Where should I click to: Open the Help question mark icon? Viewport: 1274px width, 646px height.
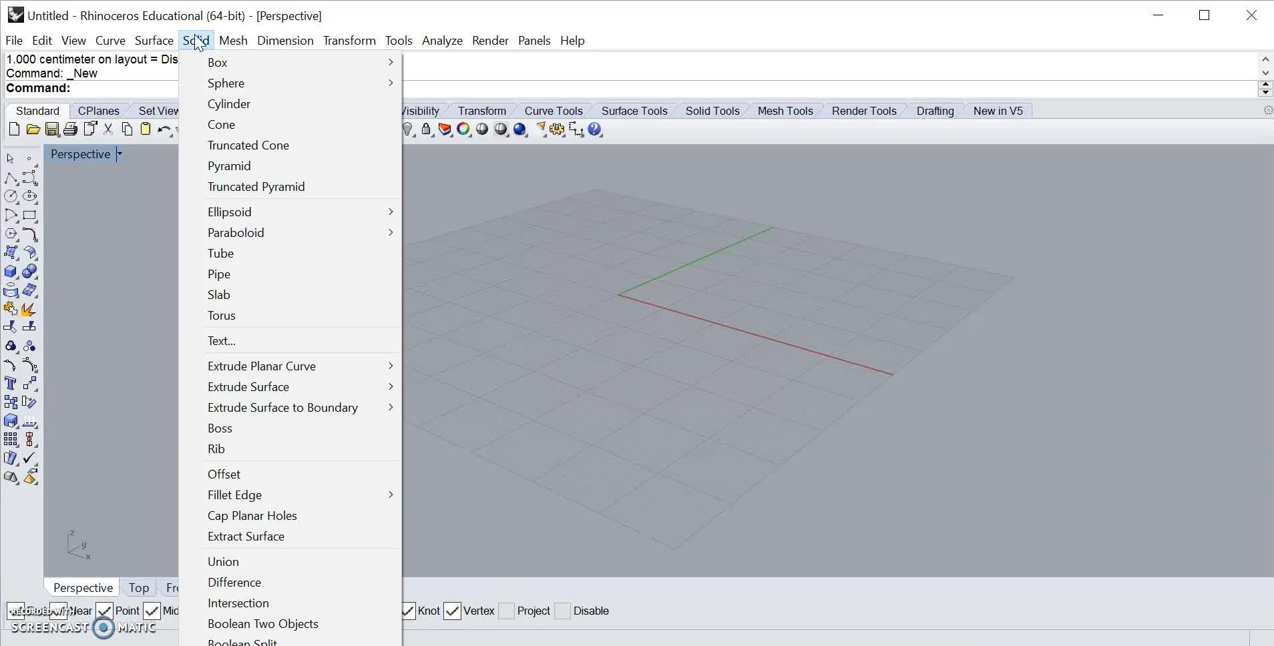[595, 129]
